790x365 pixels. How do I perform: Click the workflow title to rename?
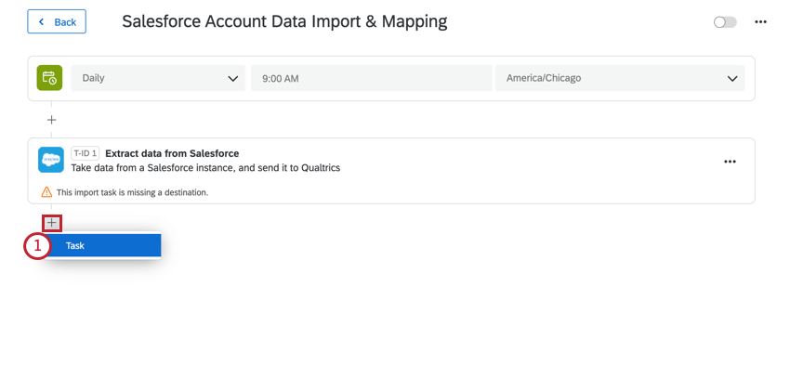[x=284, y=21]
